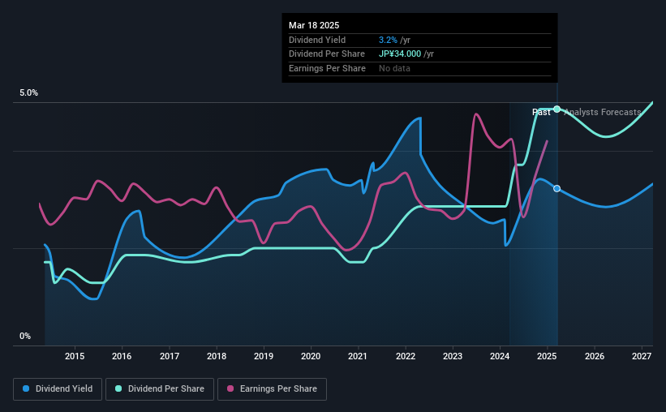
Task: Click the 2021 x-axis label
Action: pyautogui.click(x=358, y=356)
